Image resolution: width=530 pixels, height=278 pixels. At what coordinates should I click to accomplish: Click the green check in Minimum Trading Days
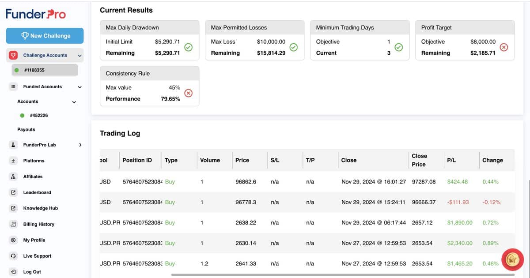[x=398, y=47]
